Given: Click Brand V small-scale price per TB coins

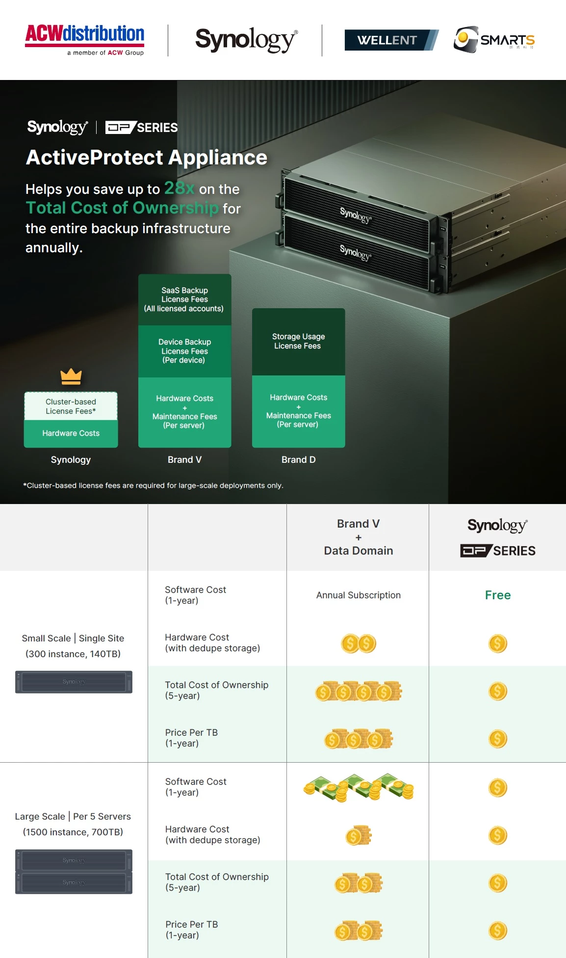Looking at the screenshot, I should tap(359, 739).
